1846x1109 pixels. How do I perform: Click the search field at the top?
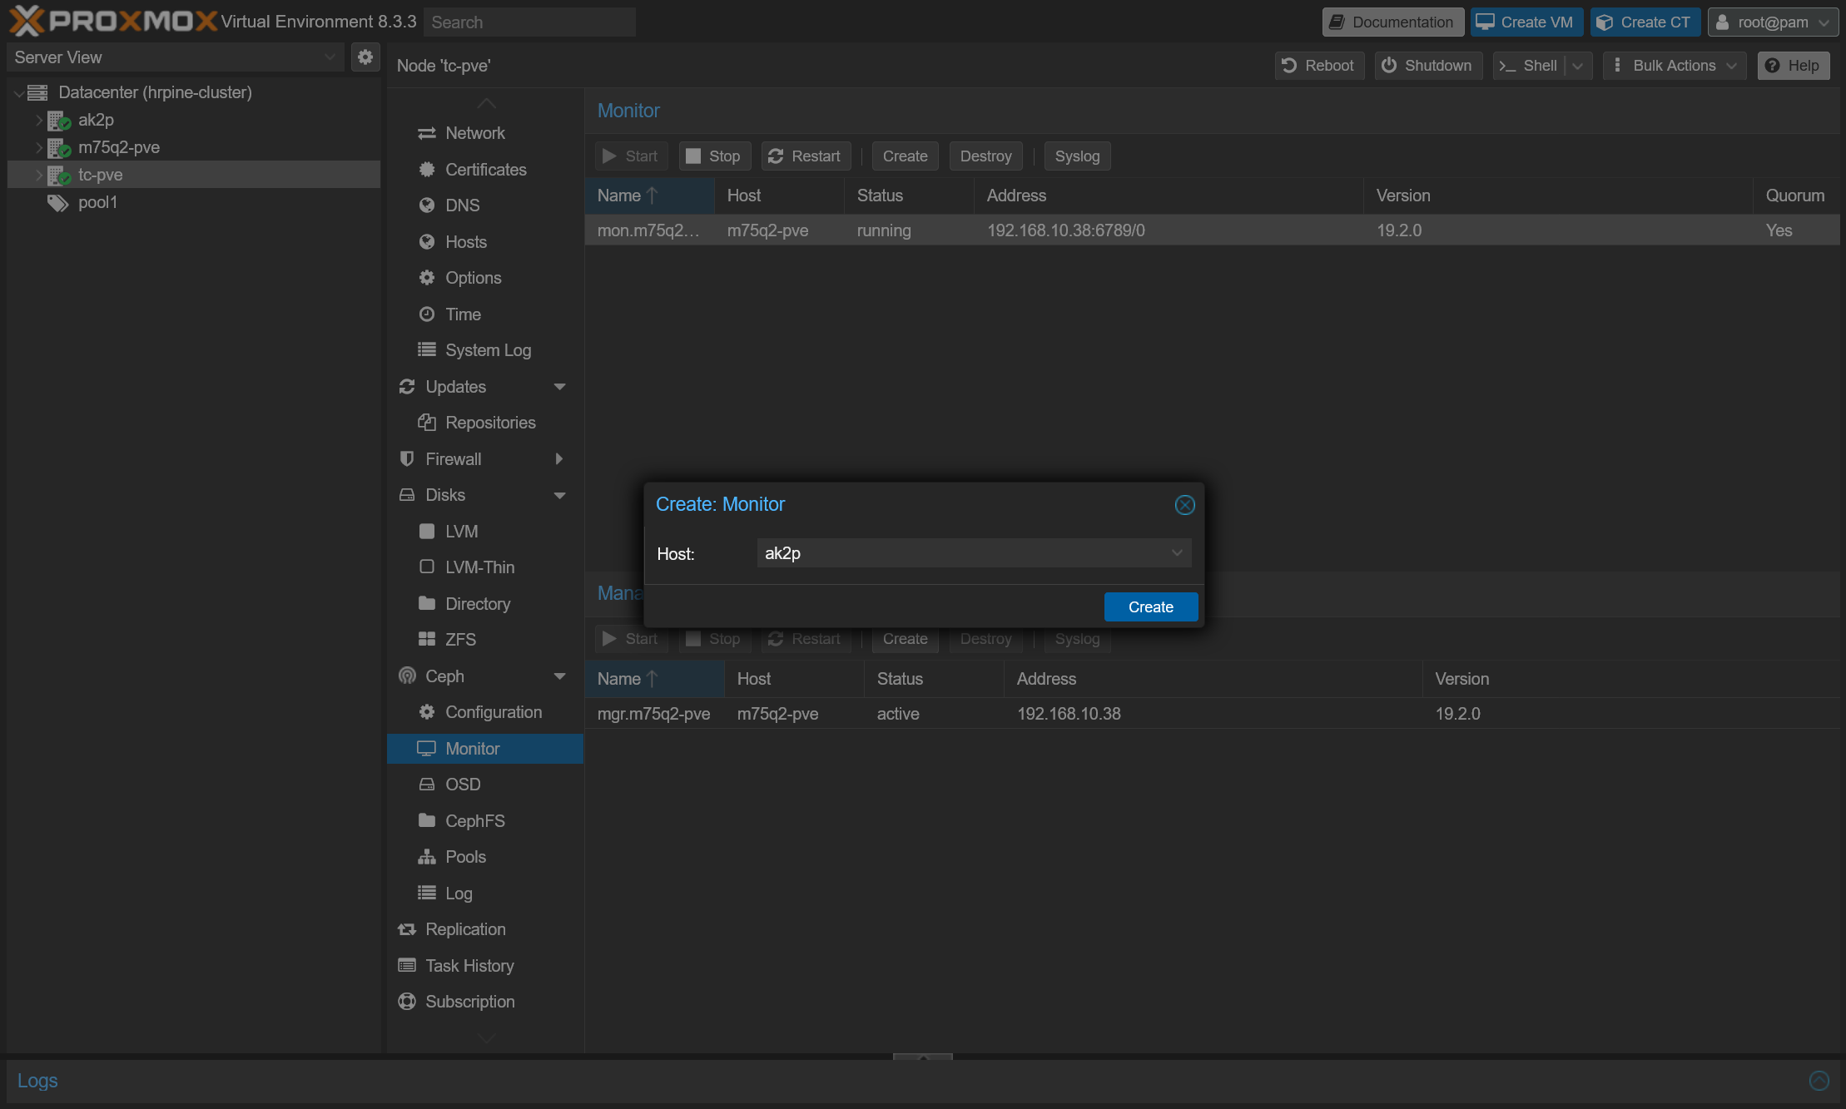[x=529, y=22]
